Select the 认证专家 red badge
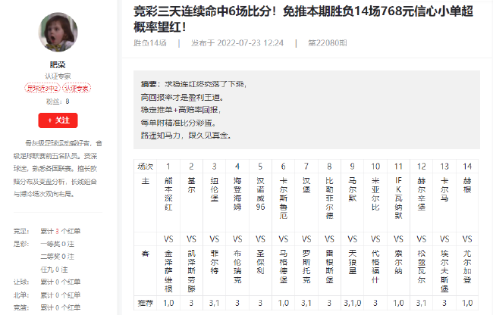This screenshot has height=315, width=493. pos(77,89)
